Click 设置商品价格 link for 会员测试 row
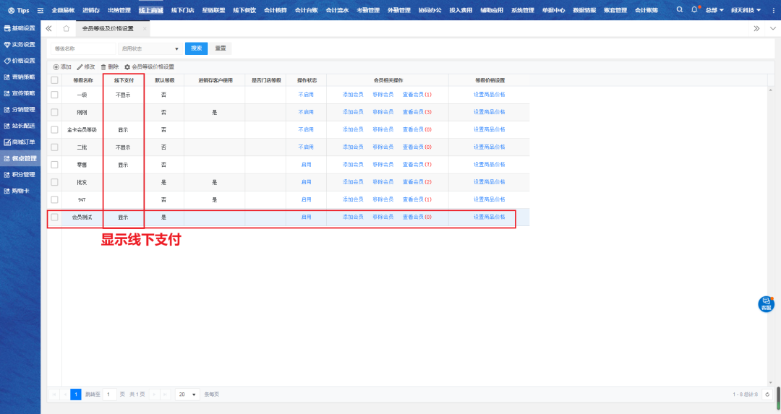Screen dimensions: 781x414 (x=490, y=217)
